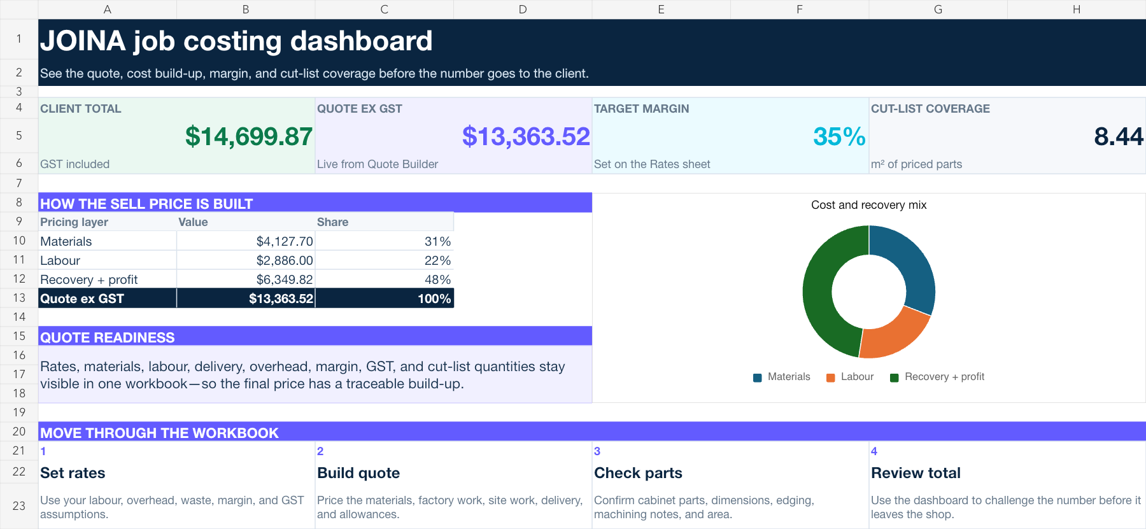Click the Set rates step description
This screenshot has width=1146, height=529.
172,507
